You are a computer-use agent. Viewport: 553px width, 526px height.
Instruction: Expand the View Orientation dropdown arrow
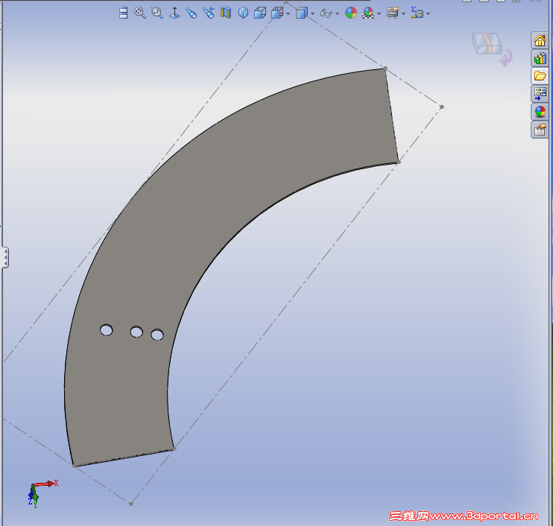click(x=312, y=13)
